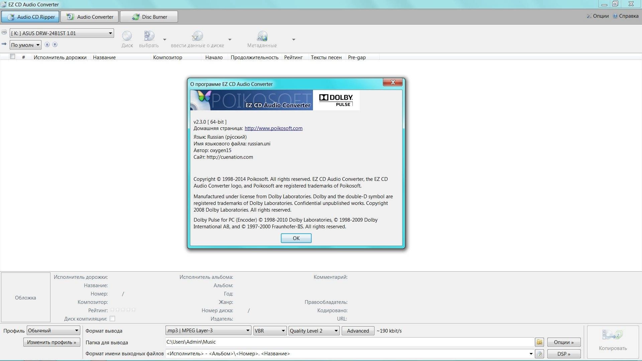Enable the Диск компиляции checkbox

coord(112,319)
